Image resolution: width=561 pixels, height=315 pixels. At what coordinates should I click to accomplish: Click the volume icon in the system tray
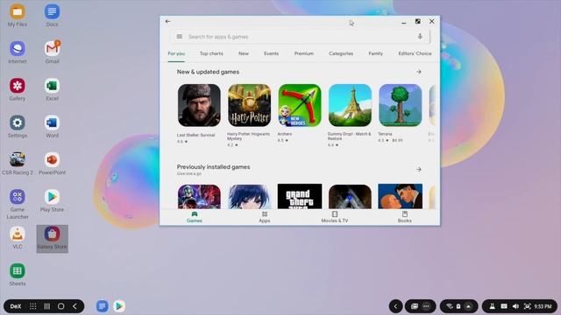[x=515, y=306]
